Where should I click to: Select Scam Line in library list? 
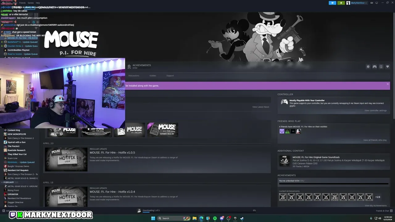click(x=12, y=158)
